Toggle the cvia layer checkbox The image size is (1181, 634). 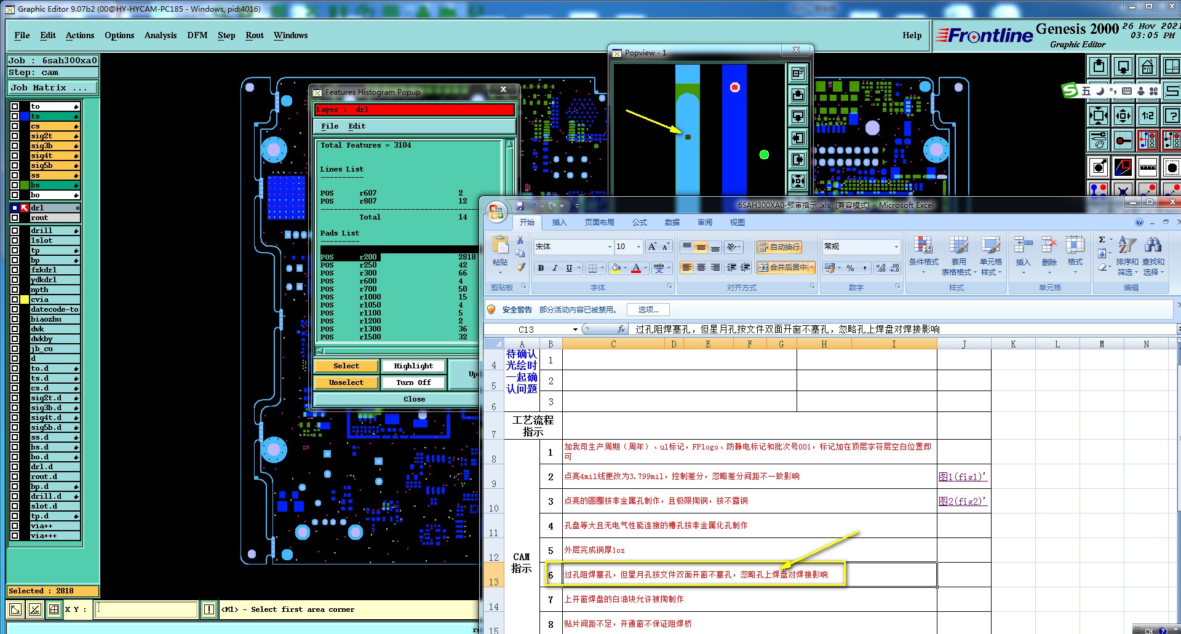[x=15, y=299]
